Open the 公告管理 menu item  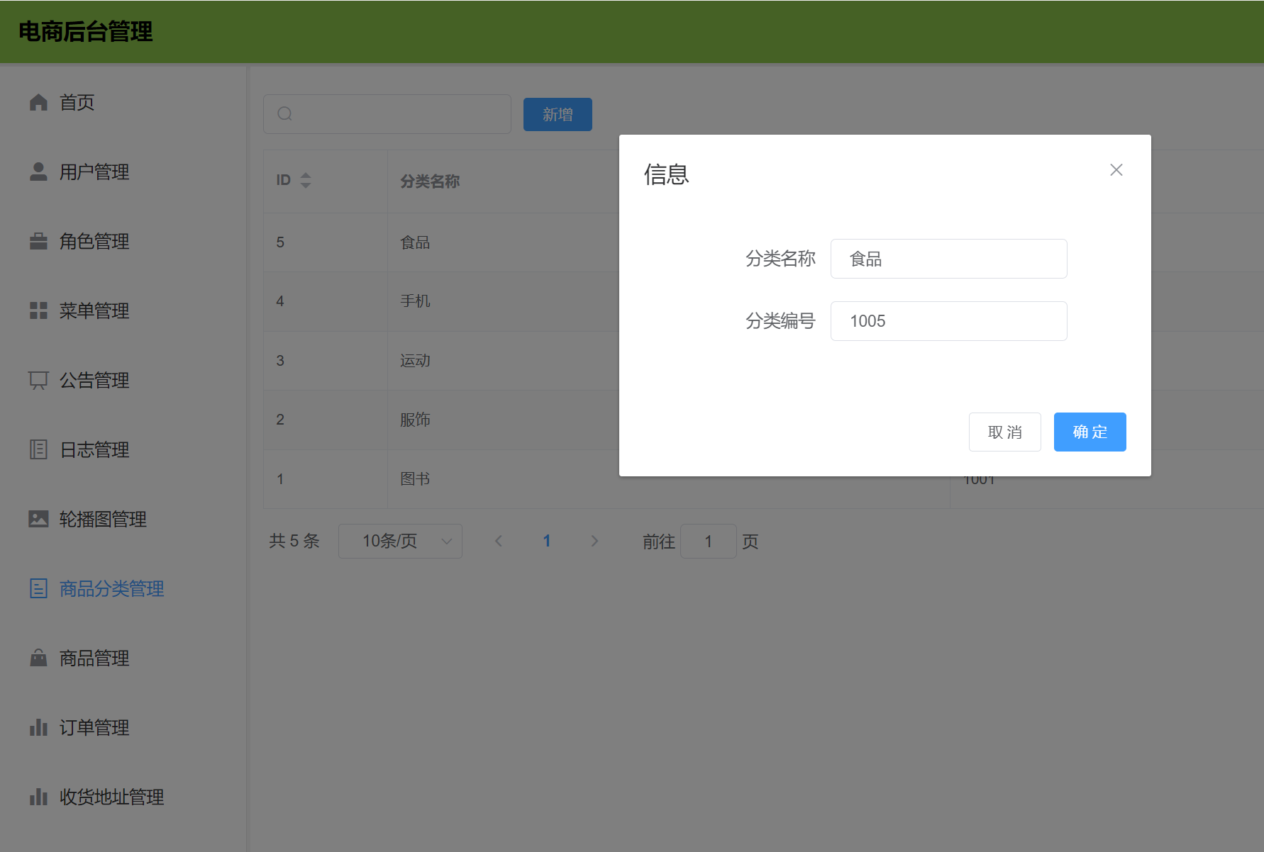coord(123,380)
